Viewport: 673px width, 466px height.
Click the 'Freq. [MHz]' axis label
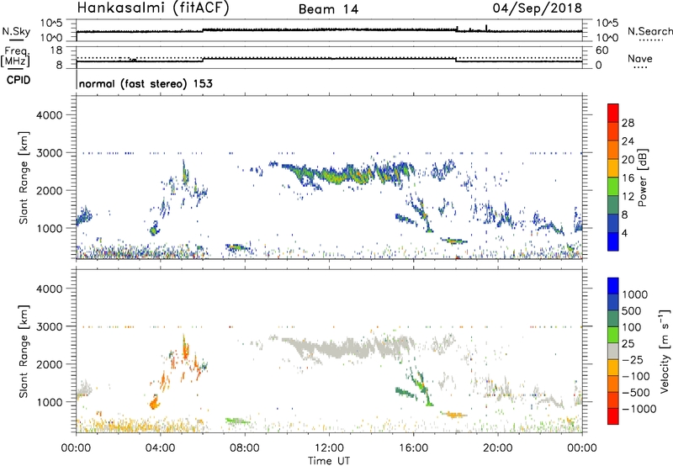tap(15, 56)
